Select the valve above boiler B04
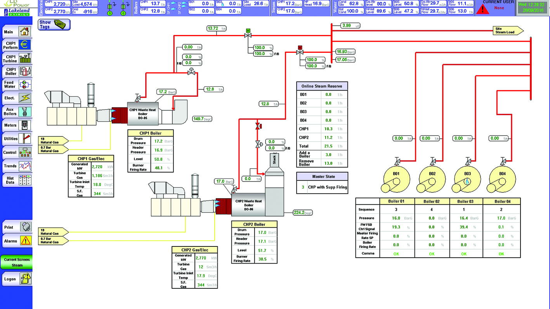The image size is (550, 309). tap(503, 161)
